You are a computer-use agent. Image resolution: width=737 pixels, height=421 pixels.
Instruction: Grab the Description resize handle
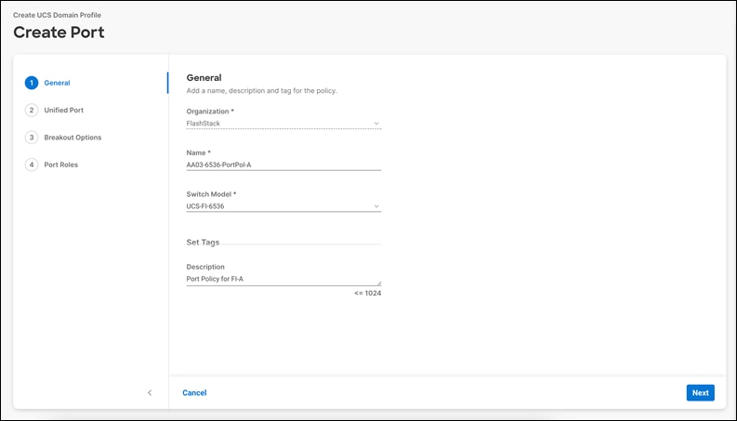click(379, 283)
